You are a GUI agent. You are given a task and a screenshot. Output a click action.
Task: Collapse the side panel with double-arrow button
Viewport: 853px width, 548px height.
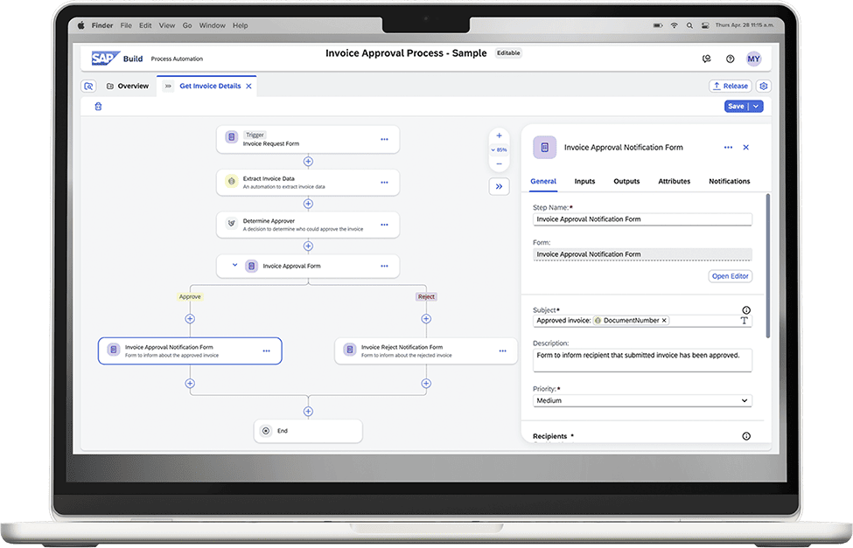pos(500,186)
